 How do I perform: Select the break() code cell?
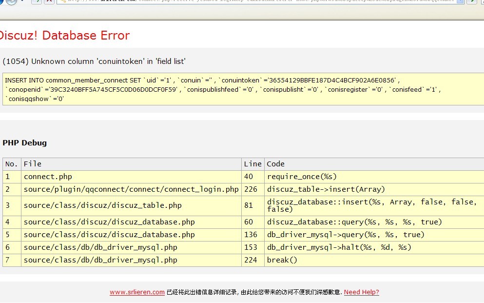pyautogui.click(x=282, y=260)
